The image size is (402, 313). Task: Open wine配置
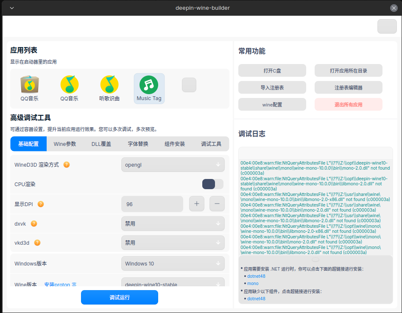(272, 104)
